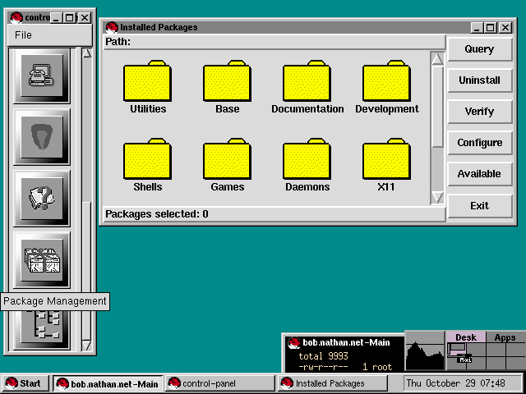This screenshot has height=394, width=526.
Task: Click the Verify button
Action: point(480,112)
